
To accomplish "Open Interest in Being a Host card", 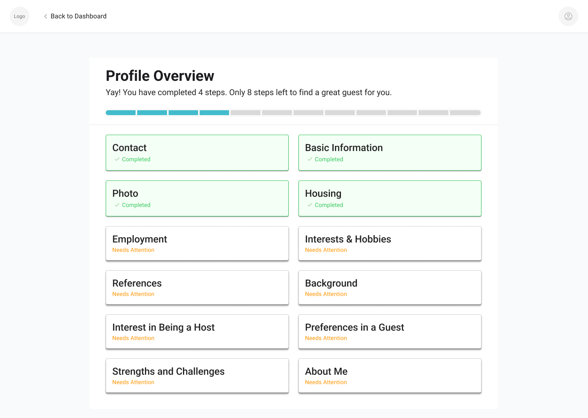I will tap(197, 331).
